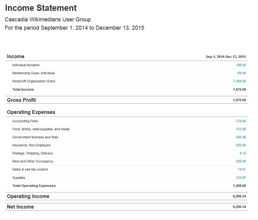Click the Sales & use tax amount 14.81
The width and height of the screenshot is (258, 220).
click(x=242, y=169)
